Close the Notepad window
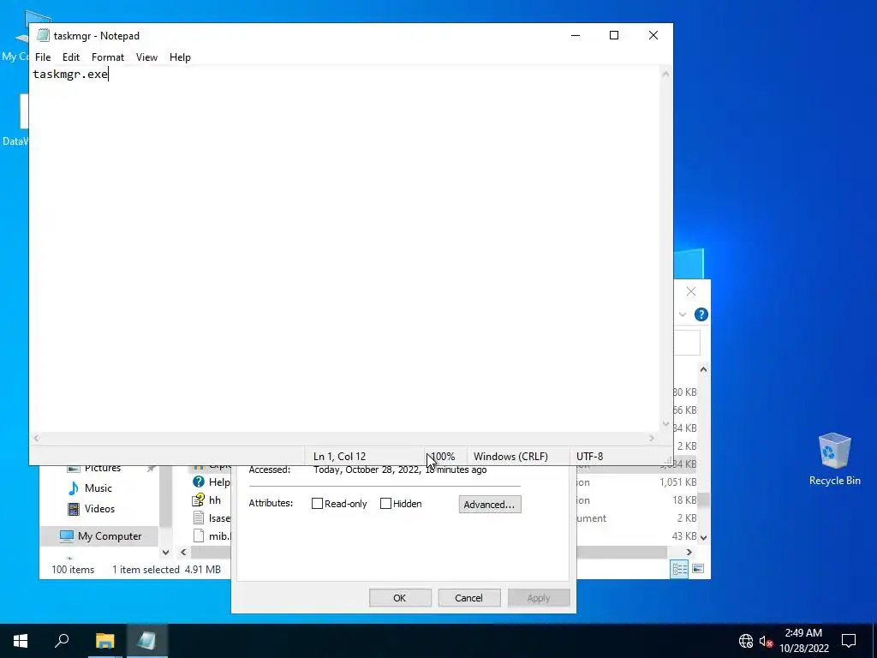Image resolution: width=877 pixels, height=658 pixels. 653,35
